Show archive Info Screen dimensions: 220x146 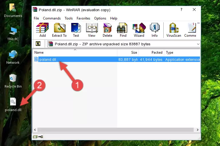click(x=154, y=30)
